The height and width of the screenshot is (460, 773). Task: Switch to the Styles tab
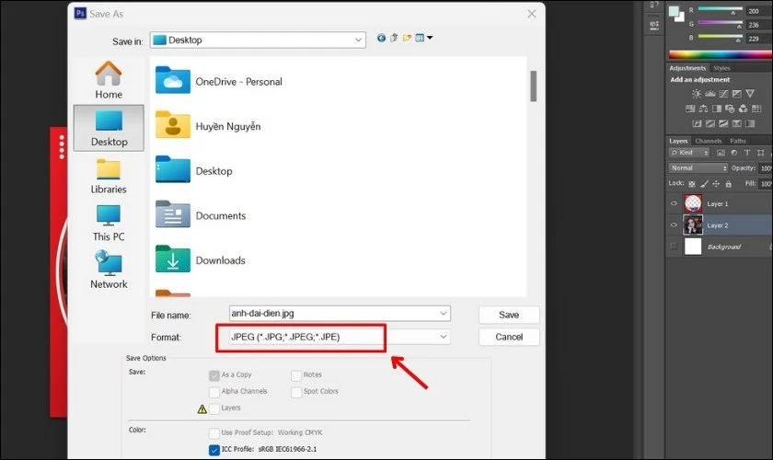tap(721, 68)
